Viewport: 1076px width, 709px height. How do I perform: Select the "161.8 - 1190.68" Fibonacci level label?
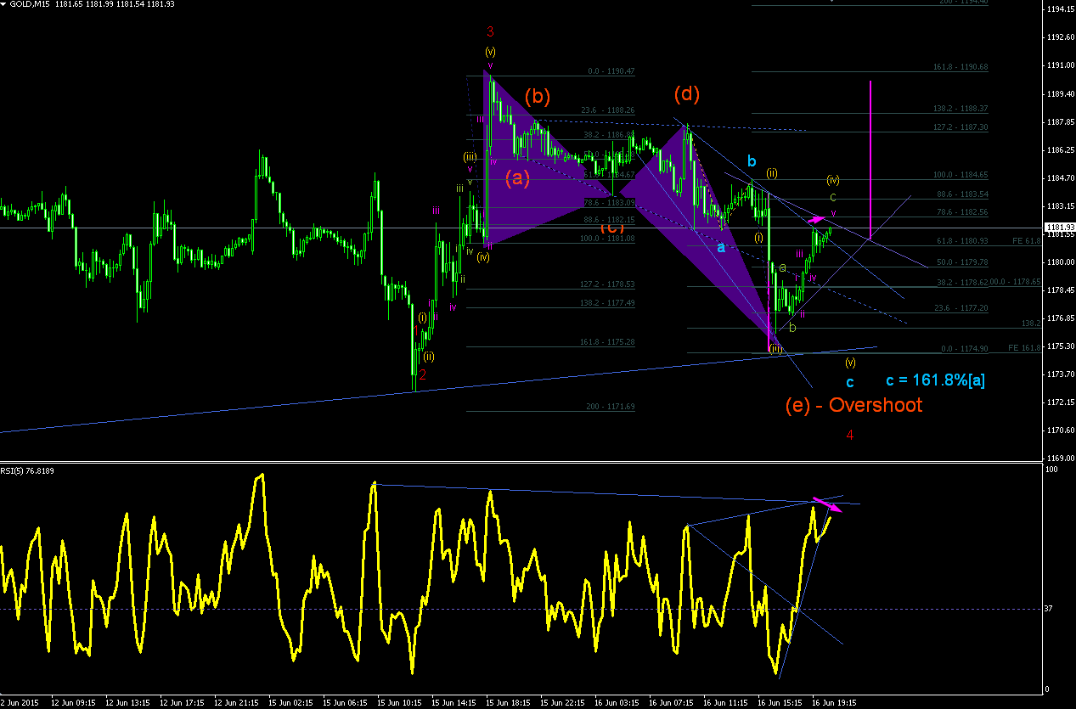tap(961, 66)
